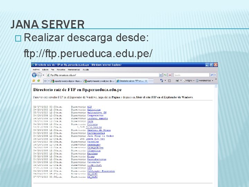Expand the Home icon dropdown arrow
Screen dimensions: 249x187
165,80
